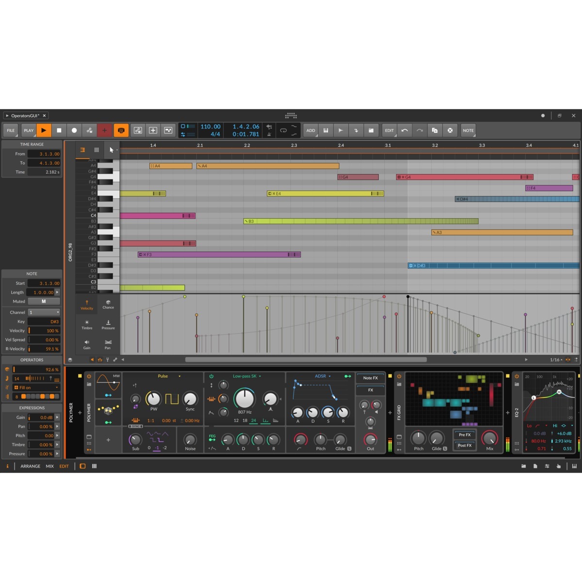
Task: Click the C4 key on the piano keyboard
Action: pos(107,215)
